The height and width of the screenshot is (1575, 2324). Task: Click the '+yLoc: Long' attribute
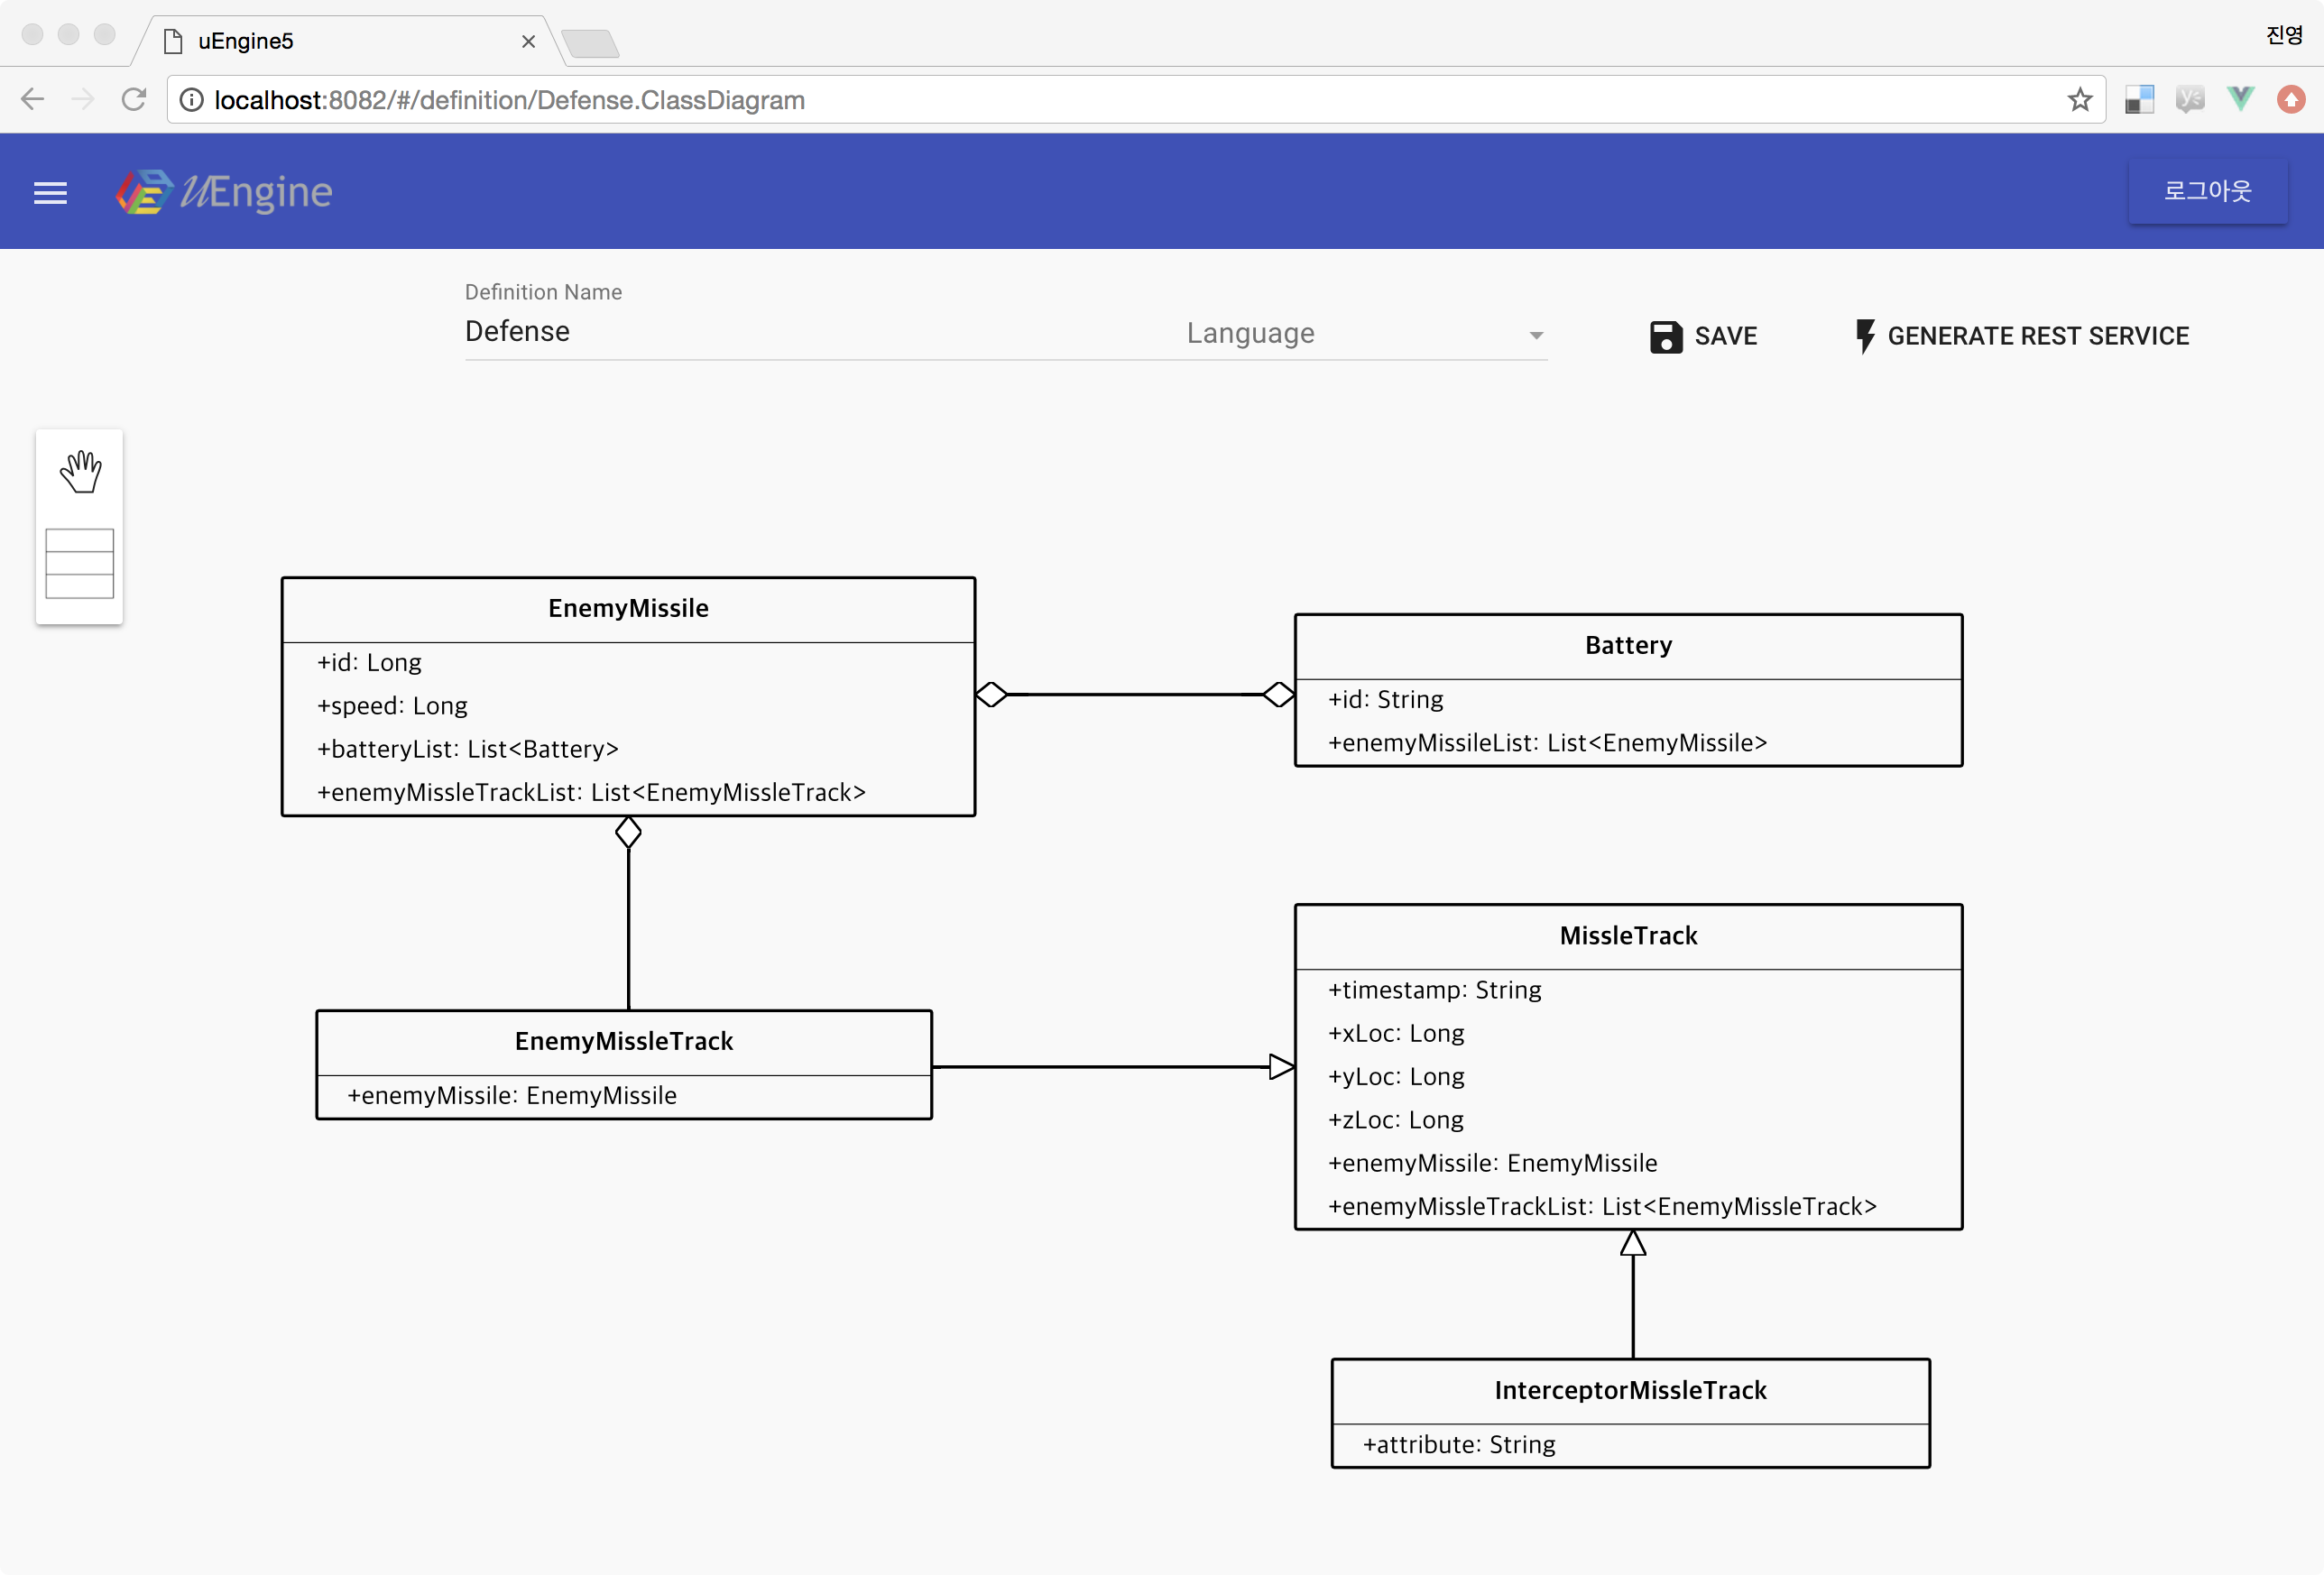point(1396,1077)
